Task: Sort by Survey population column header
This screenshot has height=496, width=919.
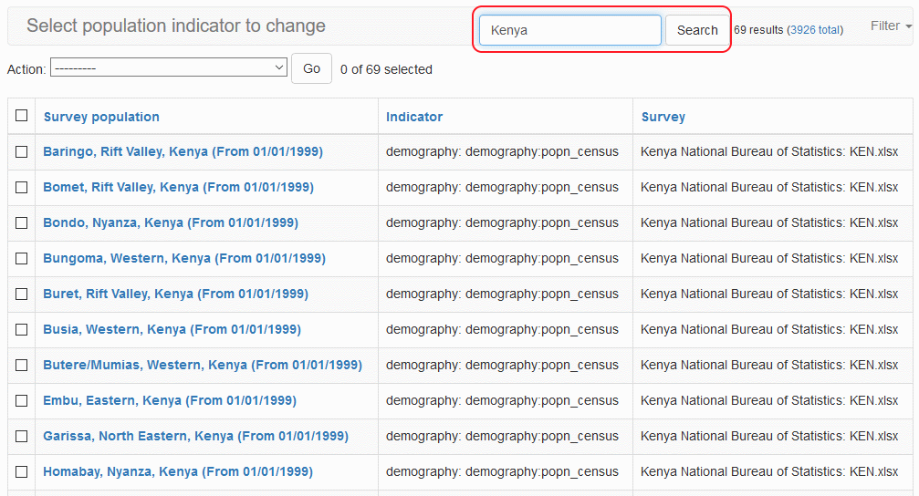Action: (101, 117)
